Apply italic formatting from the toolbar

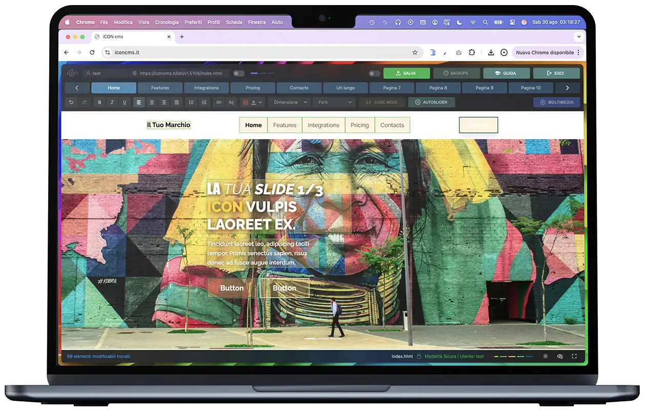coord(112,102)
